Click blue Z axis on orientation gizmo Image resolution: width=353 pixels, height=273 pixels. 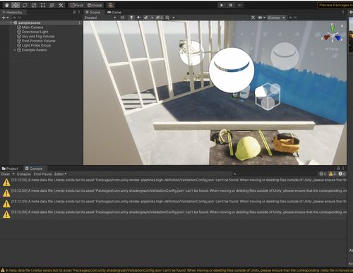click(x=338, y=37)
